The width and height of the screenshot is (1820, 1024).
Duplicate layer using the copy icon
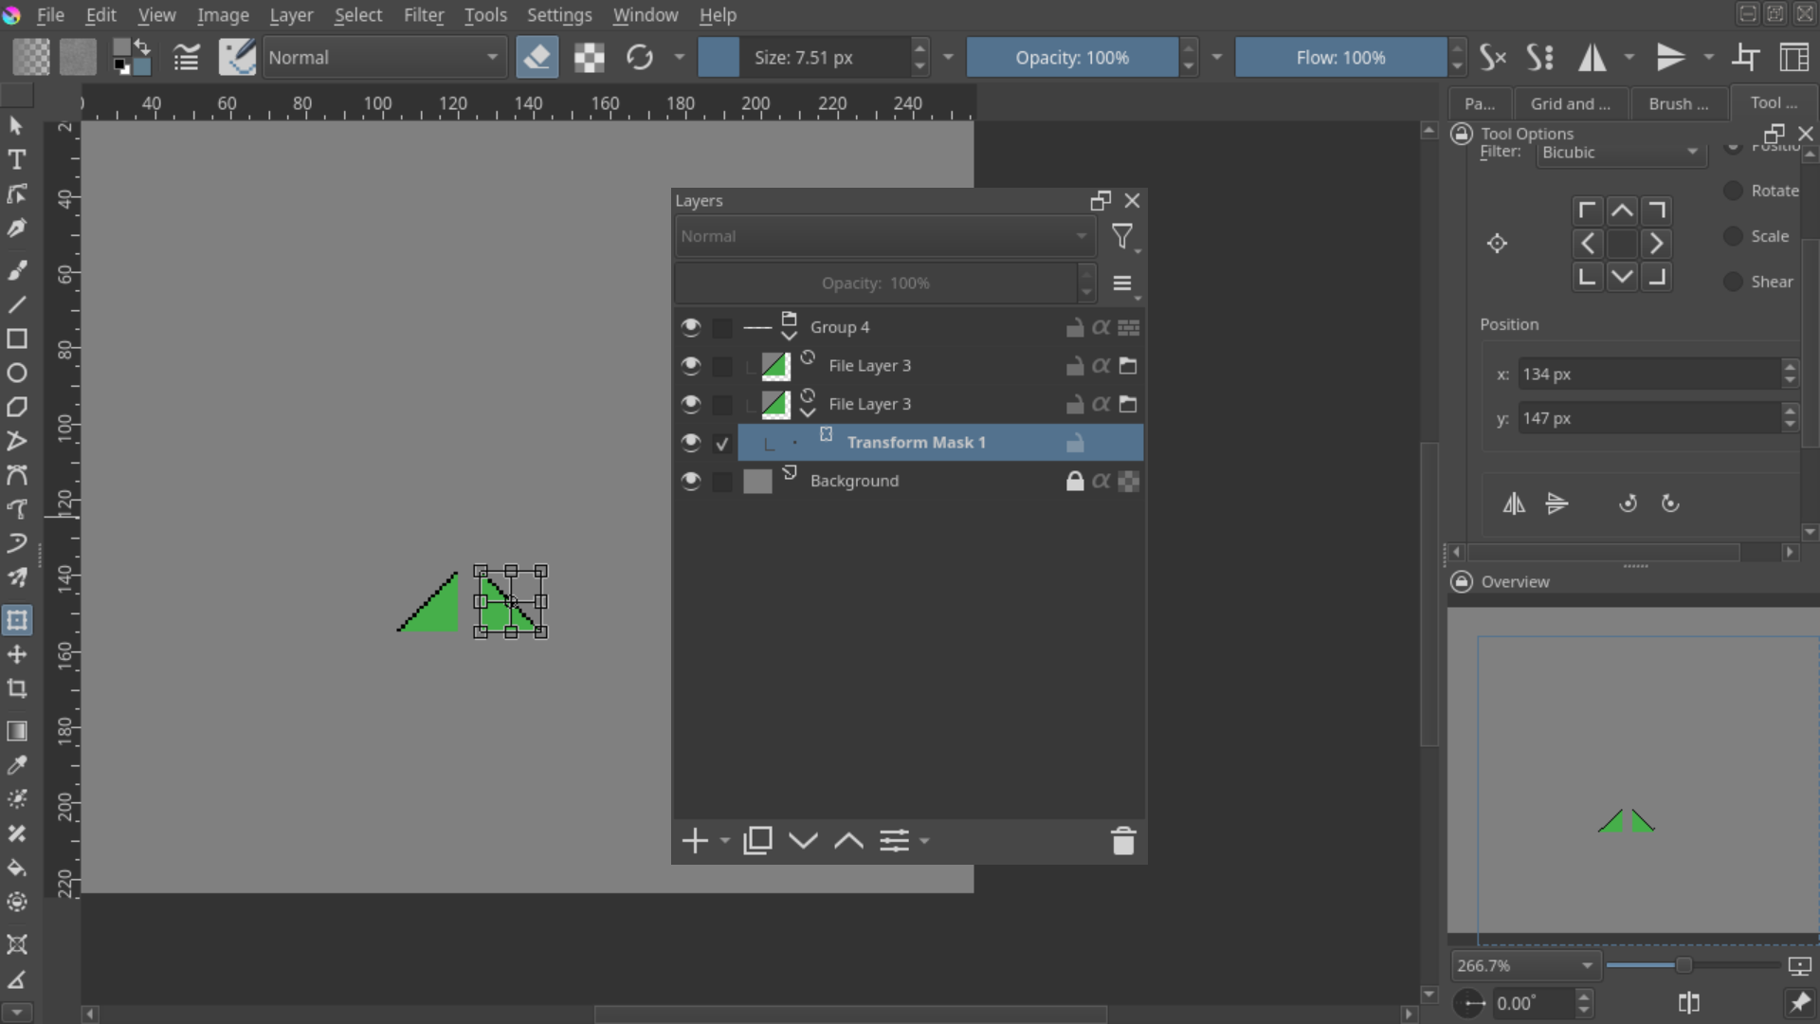[x=757, y=841]
